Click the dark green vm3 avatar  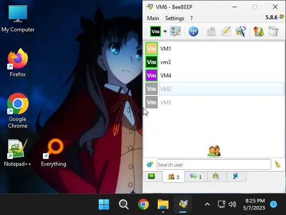151,62
